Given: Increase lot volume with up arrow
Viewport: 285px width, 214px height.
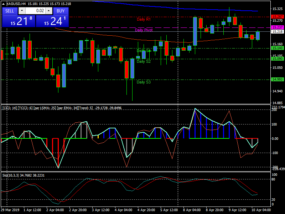Looking at the screenshot, I should point(49,11).
